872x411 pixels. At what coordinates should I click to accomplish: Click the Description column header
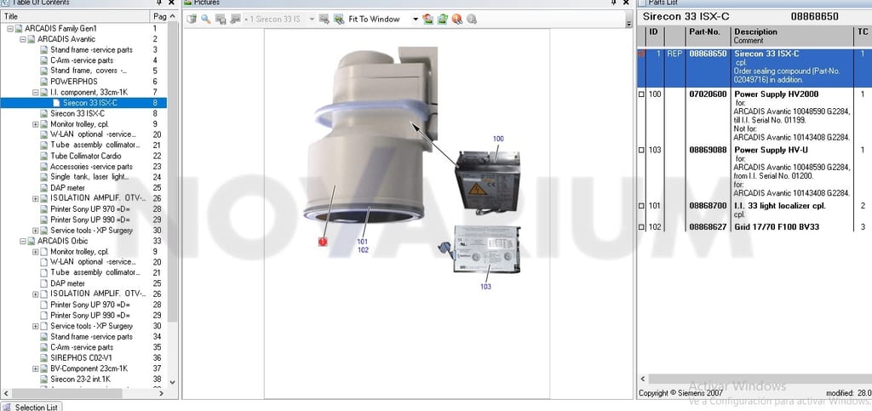pos(755,31)
